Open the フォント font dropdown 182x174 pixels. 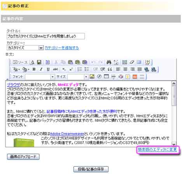click(x=40, y=77)
